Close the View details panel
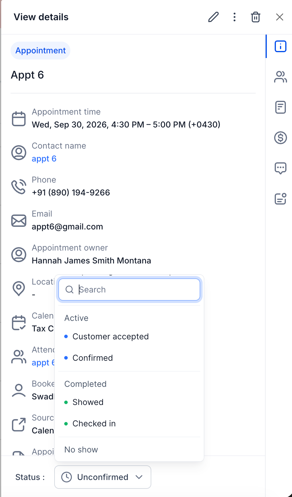 coord(280,17)
